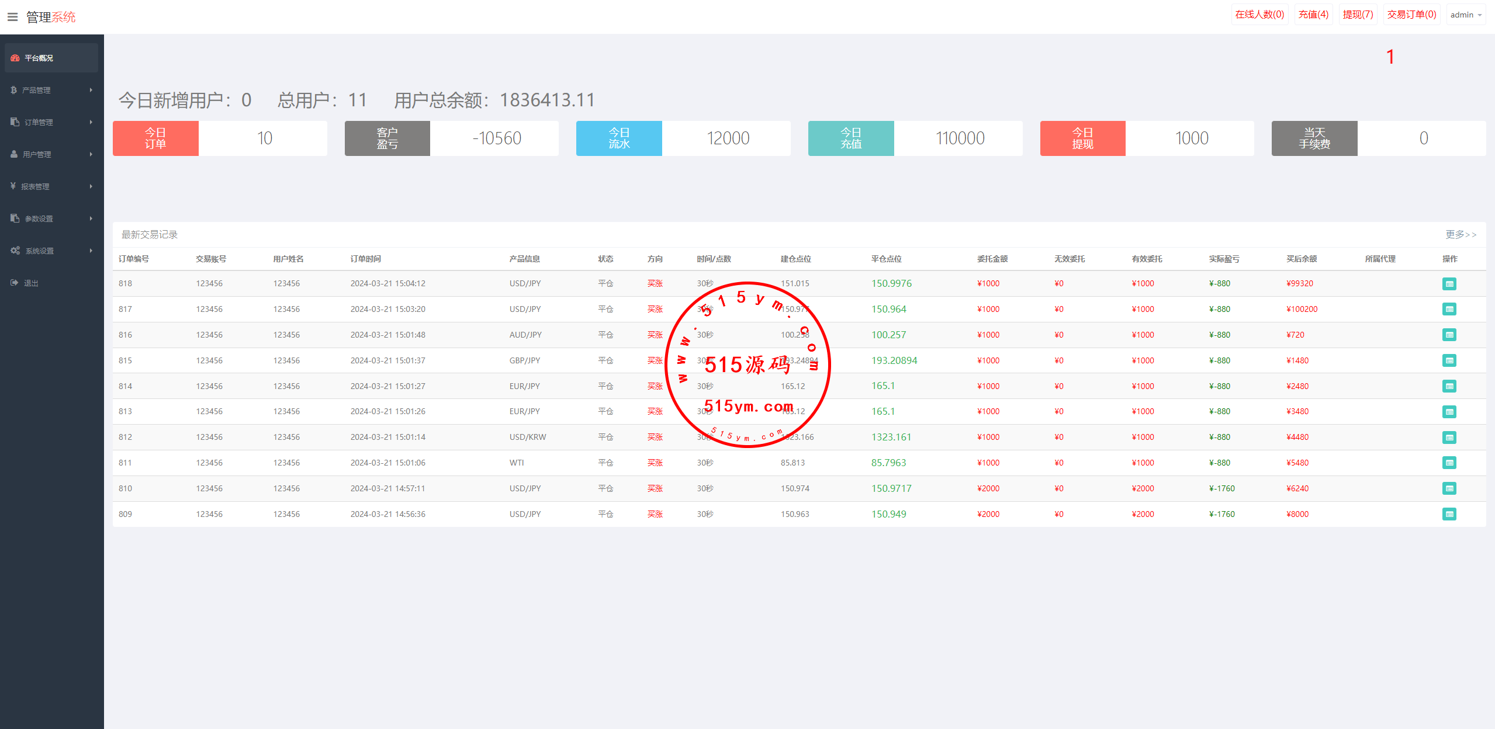Image resolution: width=1495 pixels, height=729 pixels.
Task: Click the red 今日订单 stat tile
Action: click(x=155, y=138)
